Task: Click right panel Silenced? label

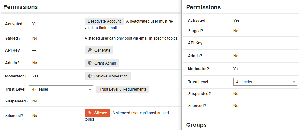Action: pyautogui.click(x=197, y=106)
